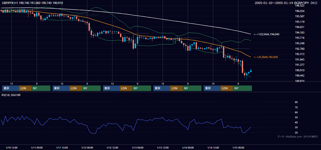
Task: Click the LDN session block for 1/14
Action: [227, 88]
